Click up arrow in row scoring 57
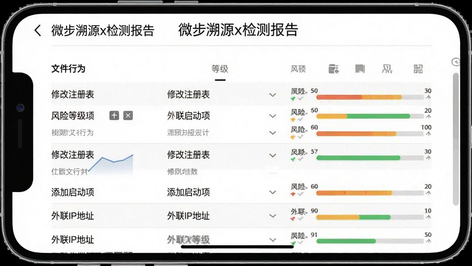The image size is (472, 266). pos(428,158)
